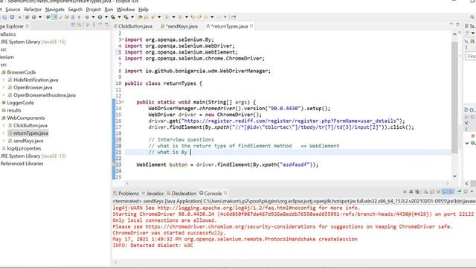
Task: Clear the Console output
Action: pyautogui.click(x=425, y=192)
